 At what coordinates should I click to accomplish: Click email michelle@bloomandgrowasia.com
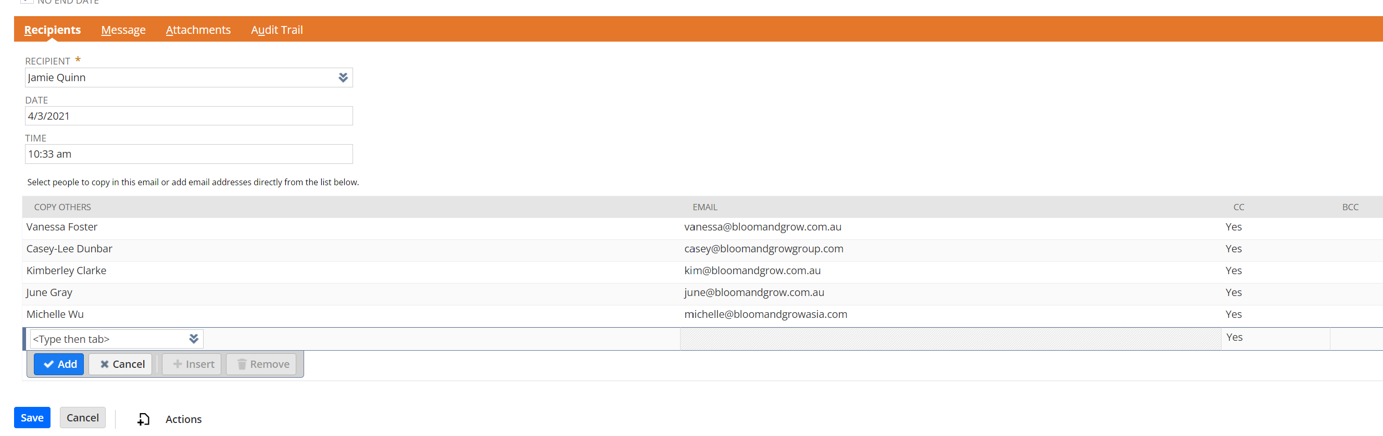[765, 315]
